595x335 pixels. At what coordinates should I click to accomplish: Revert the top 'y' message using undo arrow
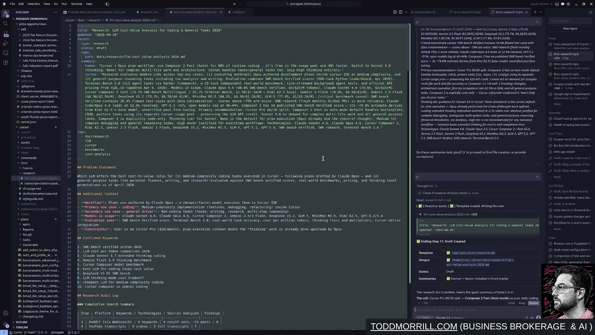tap(537, 22)
